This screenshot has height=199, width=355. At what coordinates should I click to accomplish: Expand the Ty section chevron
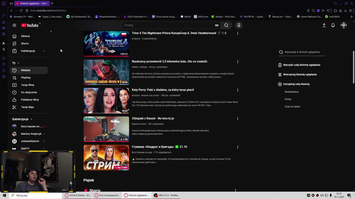[x=18, y=63]
